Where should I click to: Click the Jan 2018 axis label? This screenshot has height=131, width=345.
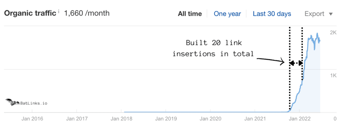tap(121, 119)
